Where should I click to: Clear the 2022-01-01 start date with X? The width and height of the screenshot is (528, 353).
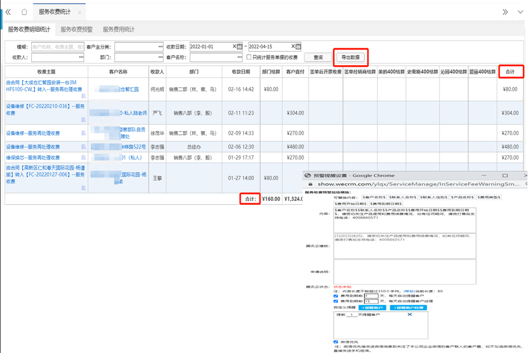click(234, 47)
